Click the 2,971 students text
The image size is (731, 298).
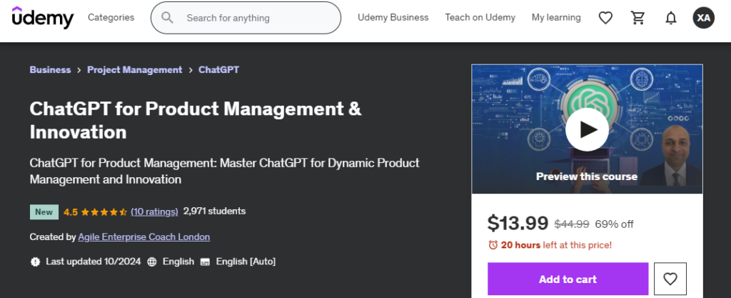click(214, 212)
